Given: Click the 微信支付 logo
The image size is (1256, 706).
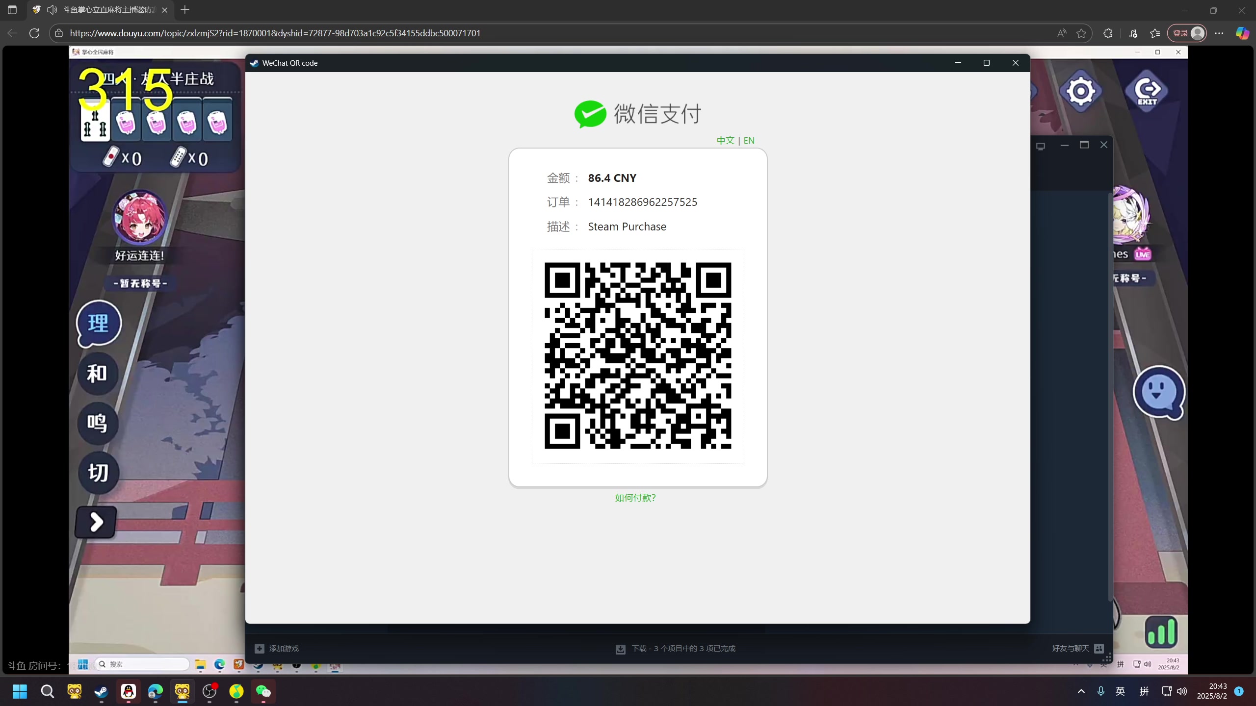Looking at the screenshot, I should 638,114.
